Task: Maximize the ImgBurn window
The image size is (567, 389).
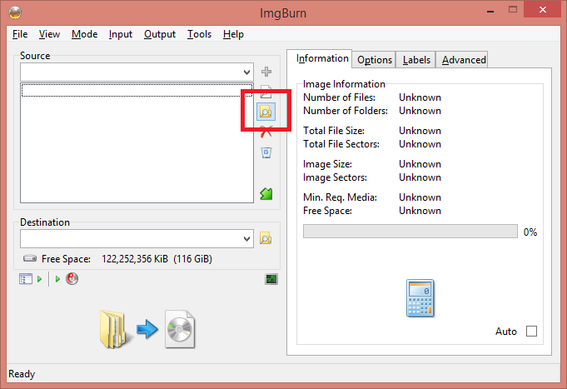Action: tap(513, 10)
